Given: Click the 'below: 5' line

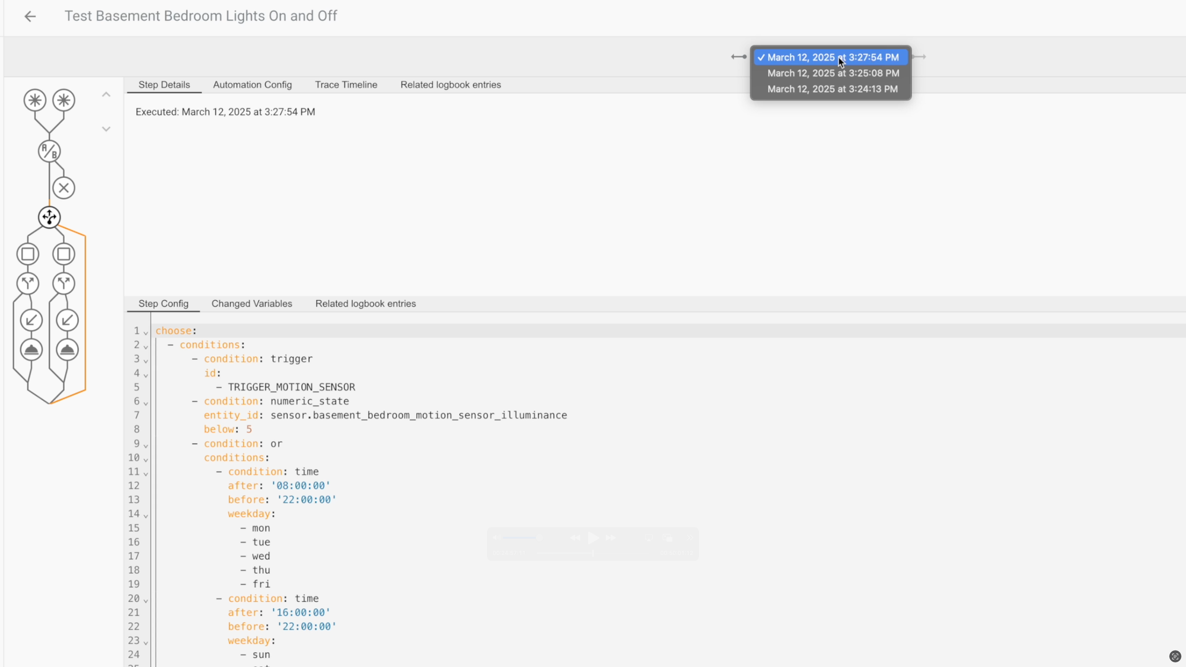Looking at the screenshot, I should coord(228,429).
